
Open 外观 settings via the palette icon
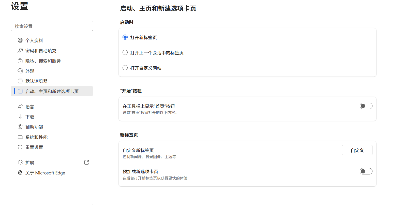[x=20, y=71]
